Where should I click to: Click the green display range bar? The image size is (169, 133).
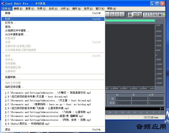(130, 20)
